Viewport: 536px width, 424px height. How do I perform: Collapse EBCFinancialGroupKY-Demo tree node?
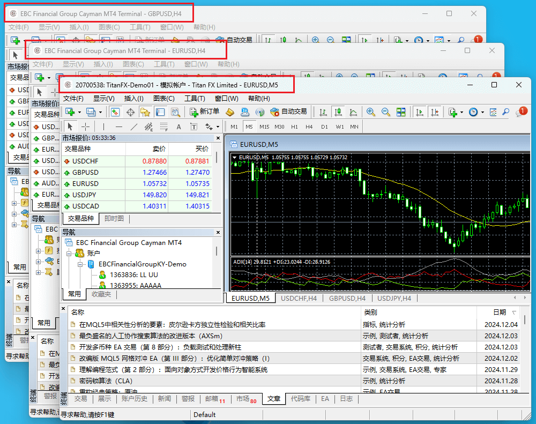click(x=80, y=264)
